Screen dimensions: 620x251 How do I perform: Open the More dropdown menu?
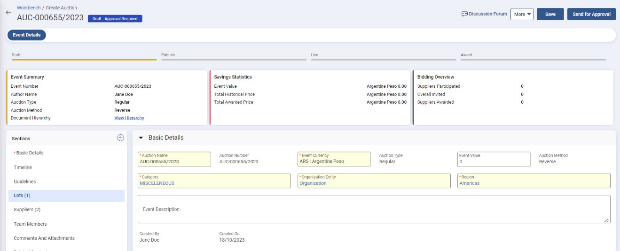[x=522, y=14]
